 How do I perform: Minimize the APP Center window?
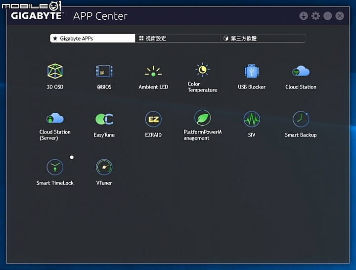[x=328, y=16]
